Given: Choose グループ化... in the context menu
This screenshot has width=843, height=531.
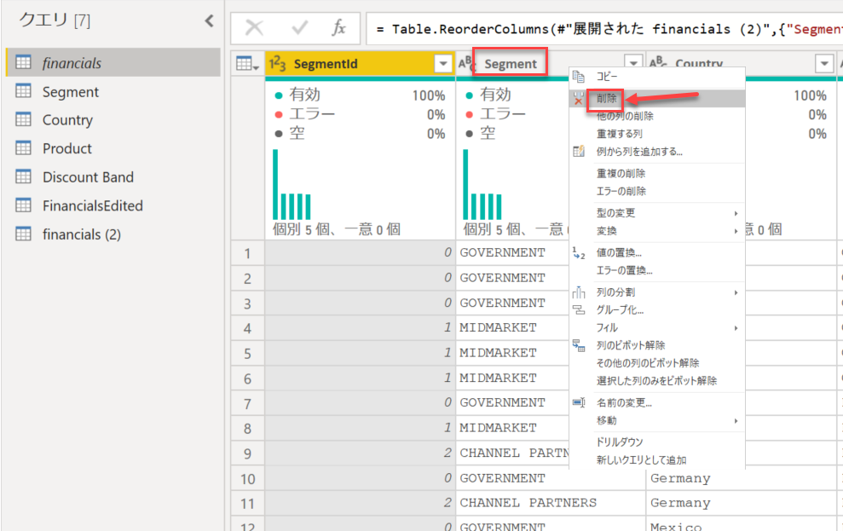Looking at the screenshot, I should (x=657, y=310).
